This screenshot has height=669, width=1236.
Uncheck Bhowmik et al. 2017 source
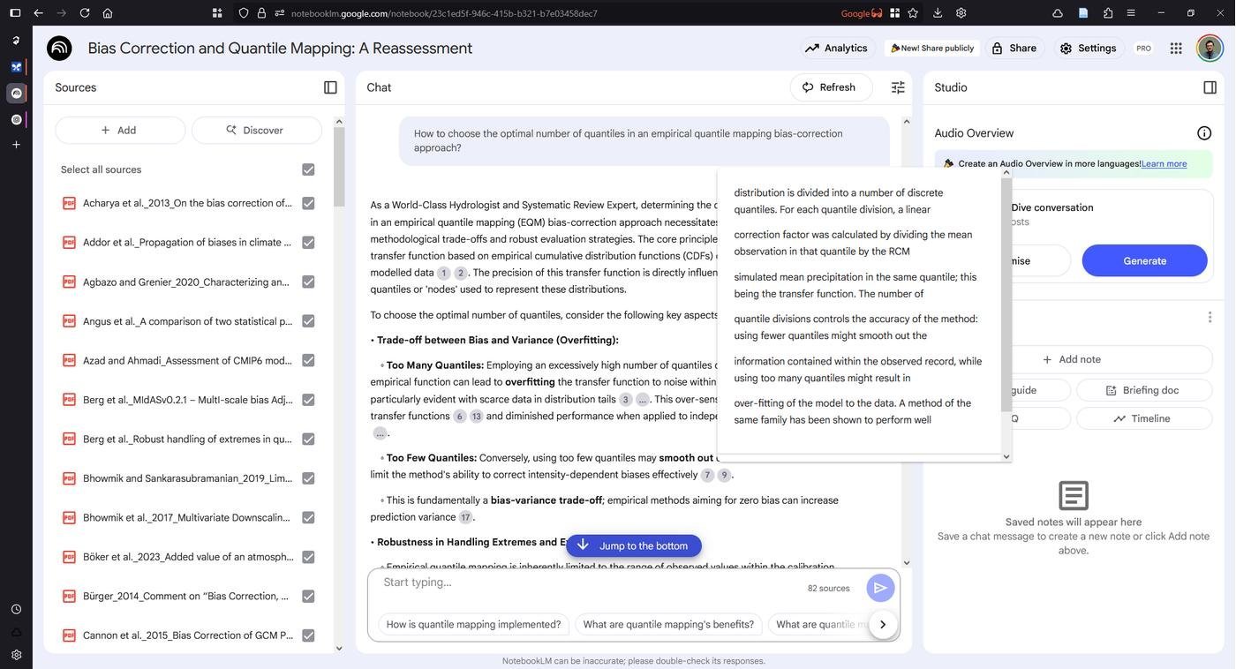point(308,517)
